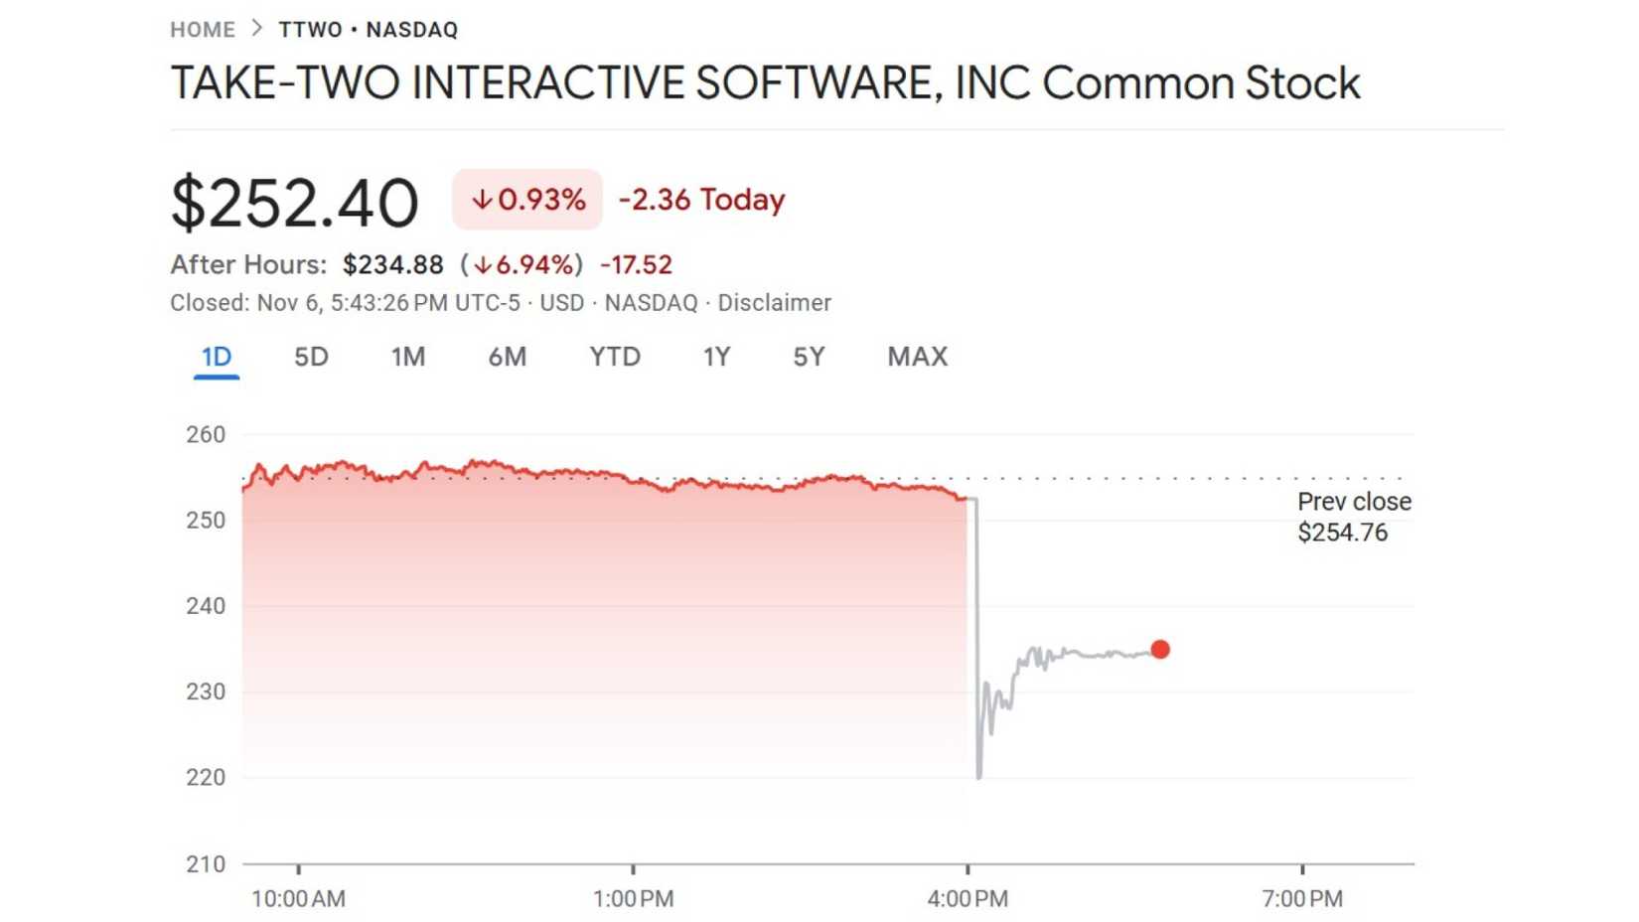1639x922 pixels.
Task: Click the Disclaimer link
Action: point(776,303)
